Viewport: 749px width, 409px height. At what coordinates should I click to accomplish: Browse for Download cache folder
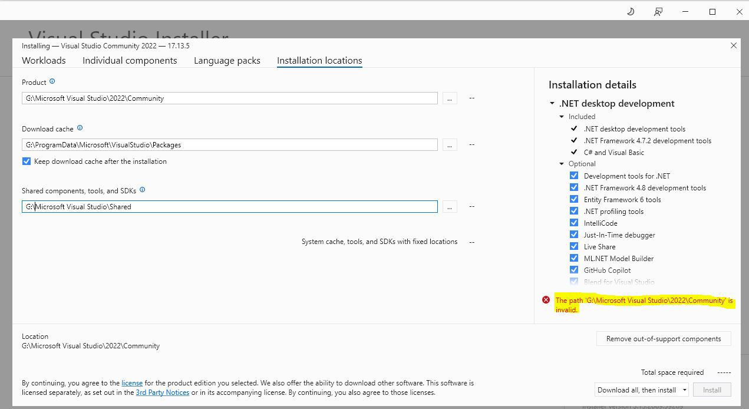coord(450,145)
